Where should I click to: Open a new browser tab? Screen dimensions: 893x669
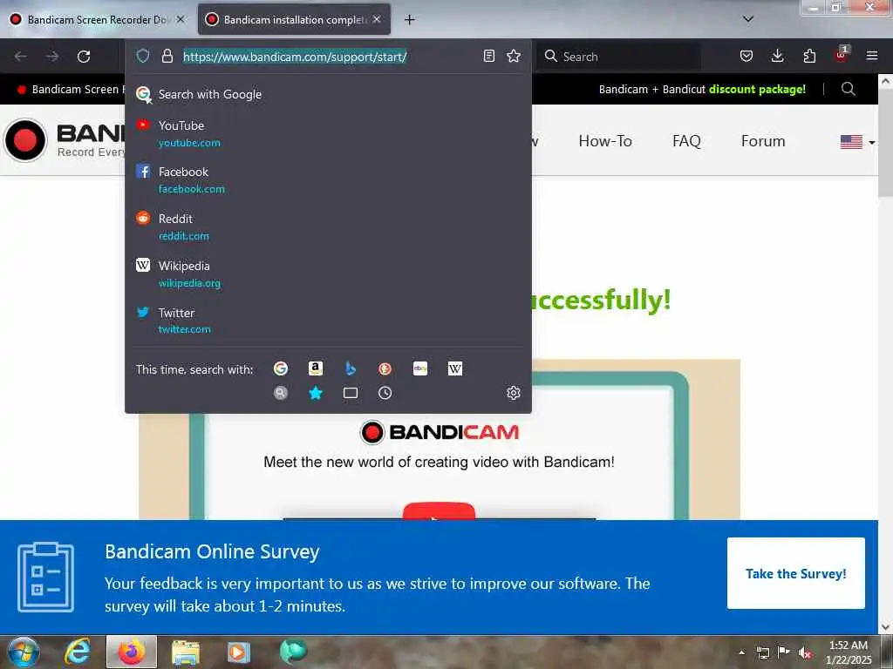410,19
